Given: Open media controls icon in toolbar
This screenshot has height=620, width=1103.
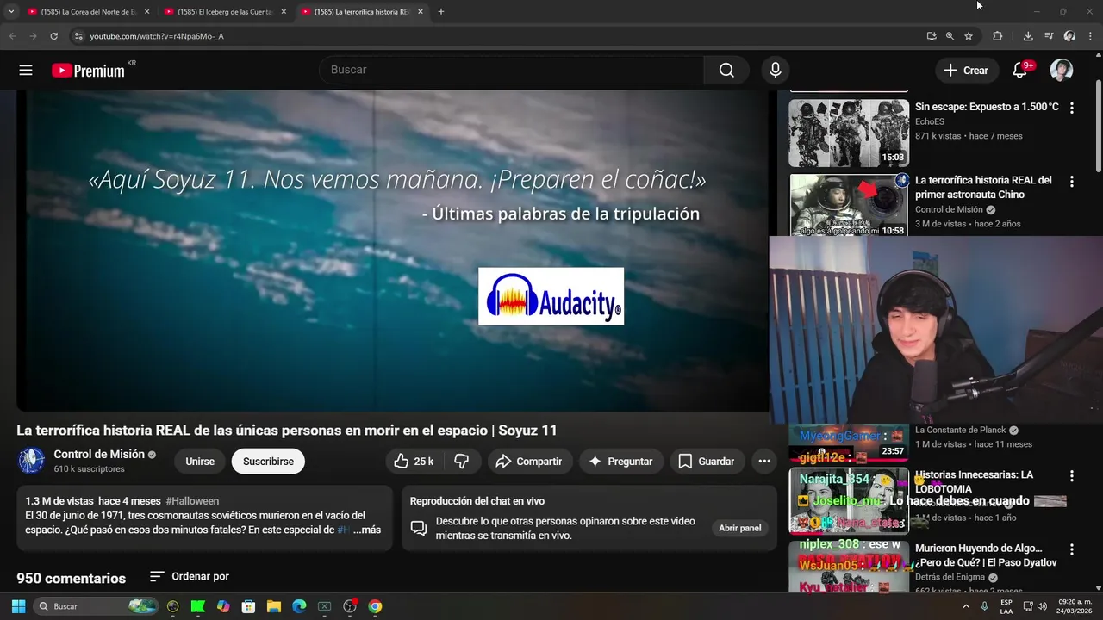Looking at the screenshot, I should 1049,36.
